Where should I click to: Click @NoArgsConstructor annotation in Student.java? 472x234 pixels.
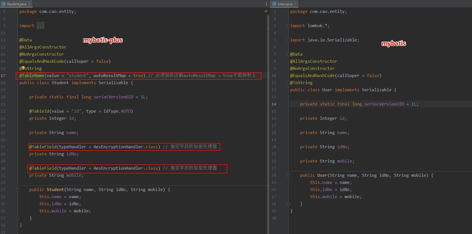(41, 54)
